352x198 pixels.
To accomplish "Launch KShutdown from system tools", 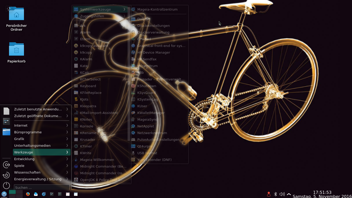I will point(158,86).
